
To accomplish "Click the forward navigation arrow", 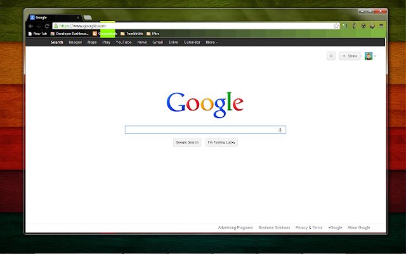I will [39, 26].
